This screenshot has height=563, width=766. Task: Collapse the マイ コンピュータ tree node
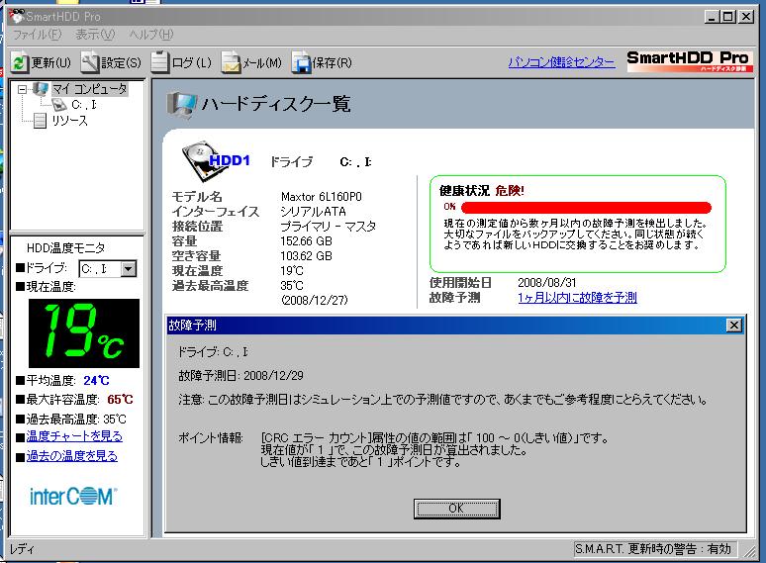pyautogui.click(x=22, y=89)
